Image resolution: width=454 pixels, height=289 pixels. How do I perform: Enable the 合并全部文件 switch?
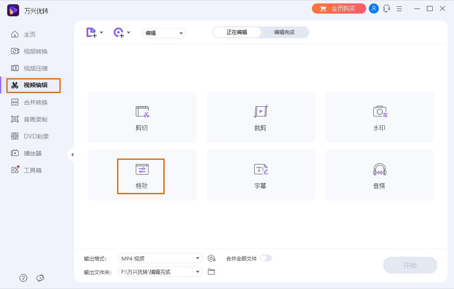267,258
